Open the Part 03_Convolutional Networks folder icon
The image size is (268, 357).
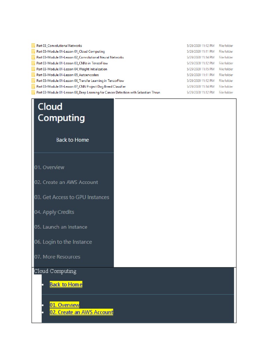[x=33, y=46]
